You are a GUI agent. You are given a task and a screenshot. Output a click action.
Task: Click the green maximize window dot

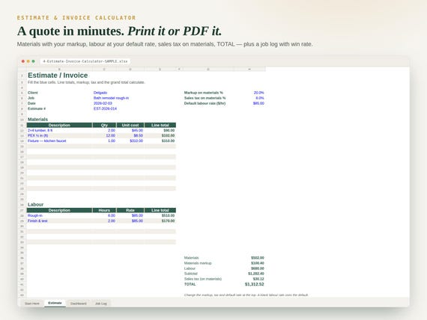pos(34,61)
